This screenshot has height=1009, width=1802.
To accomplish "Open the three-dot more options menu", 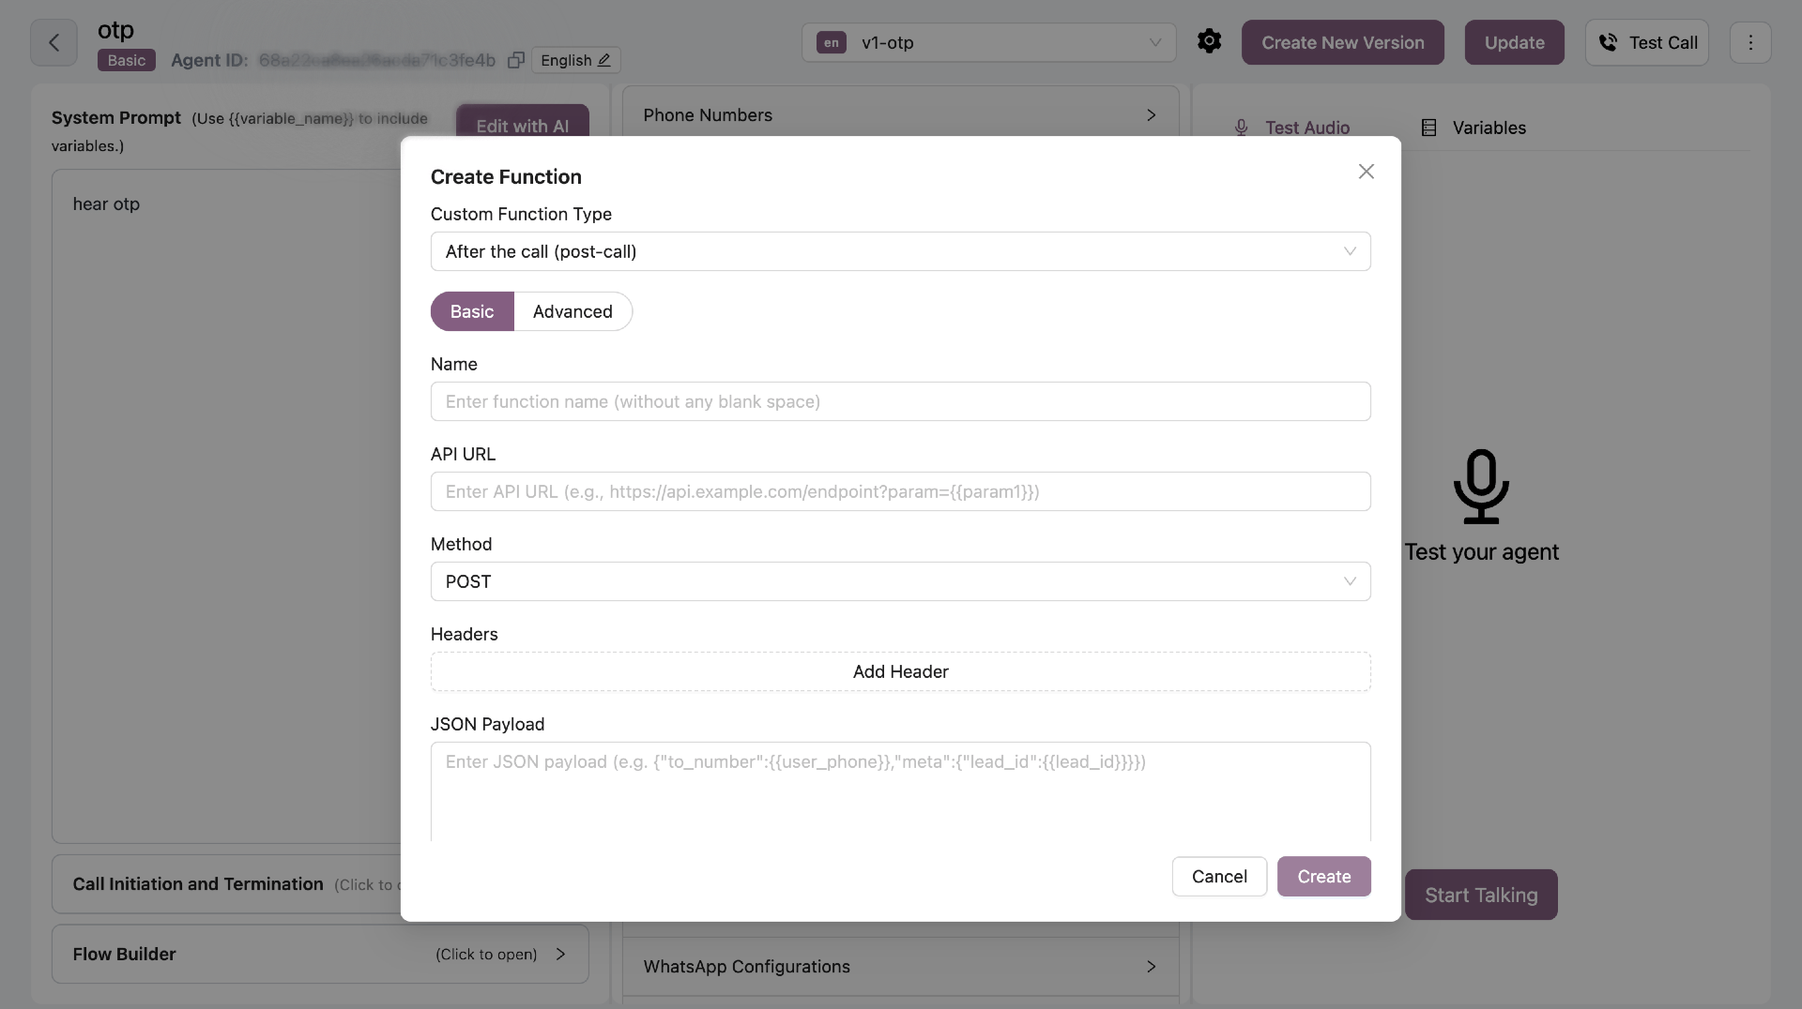I will [1749, 42].
